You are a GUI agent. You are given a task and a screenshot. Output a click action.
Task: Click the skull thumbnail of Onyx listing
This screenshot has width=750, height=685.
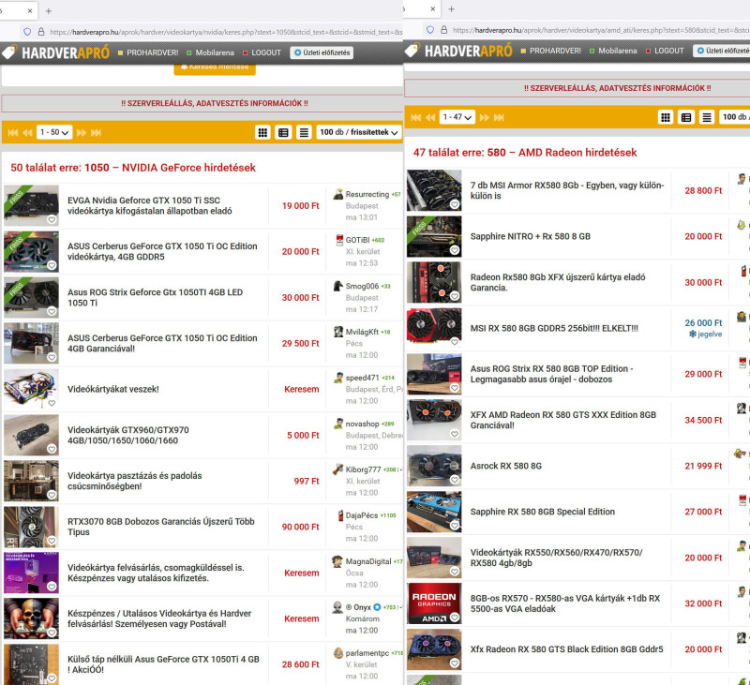tap(32, 618)
